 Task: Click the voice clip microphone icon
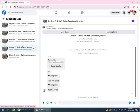click(43, 103)
